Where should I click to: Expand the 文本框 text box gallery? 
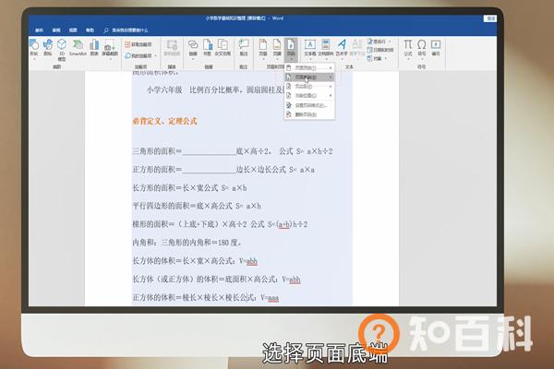click(310, 49)
